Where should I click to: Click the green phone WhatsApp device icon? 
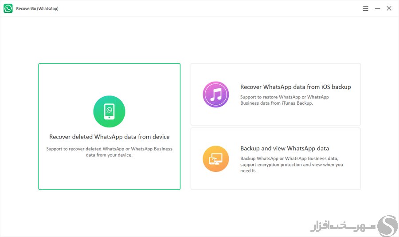109,111
